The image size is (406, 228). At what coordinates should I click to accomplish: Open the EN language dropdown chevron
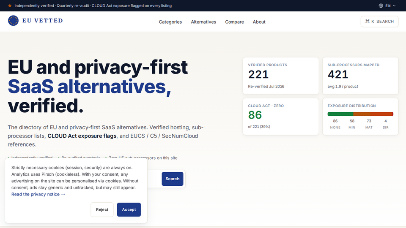(x=394, y=5)
